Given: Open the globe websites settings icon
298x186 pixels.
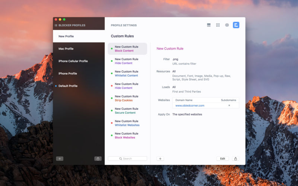Looking at the screenshot, I should click(x=227, y=25).
